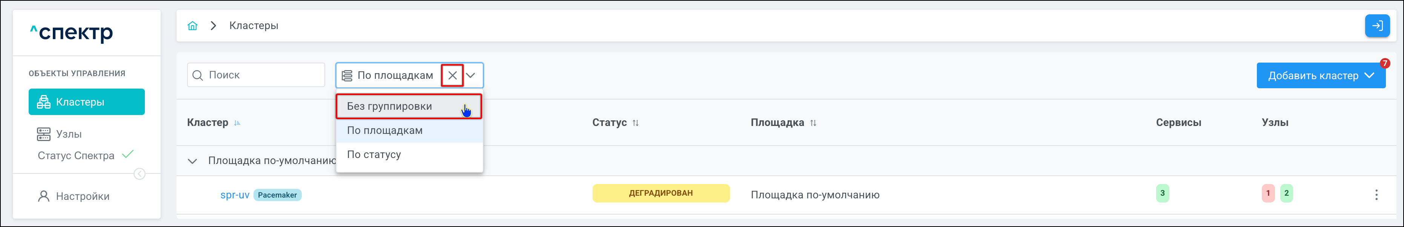This screenshot has width=1404, height=227.
Task: Click the green services count badge
Action: pos(1162,193)
